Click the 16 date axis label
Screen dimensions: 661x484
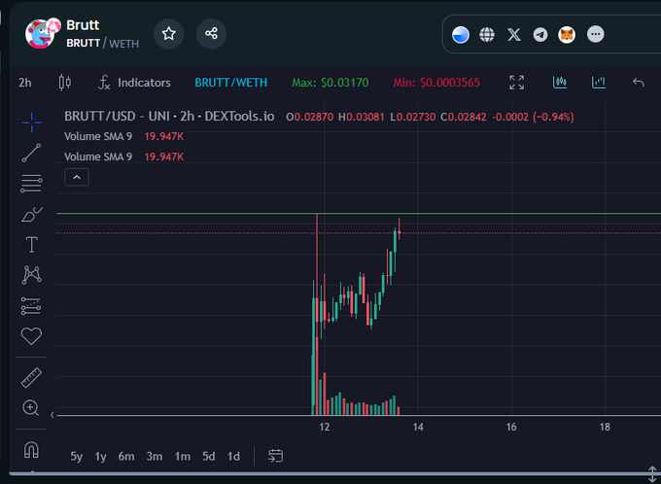[511, 427]
